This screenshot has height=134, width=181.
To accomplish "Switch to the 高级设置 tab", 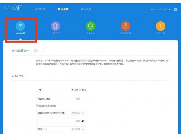I will 86,9.
